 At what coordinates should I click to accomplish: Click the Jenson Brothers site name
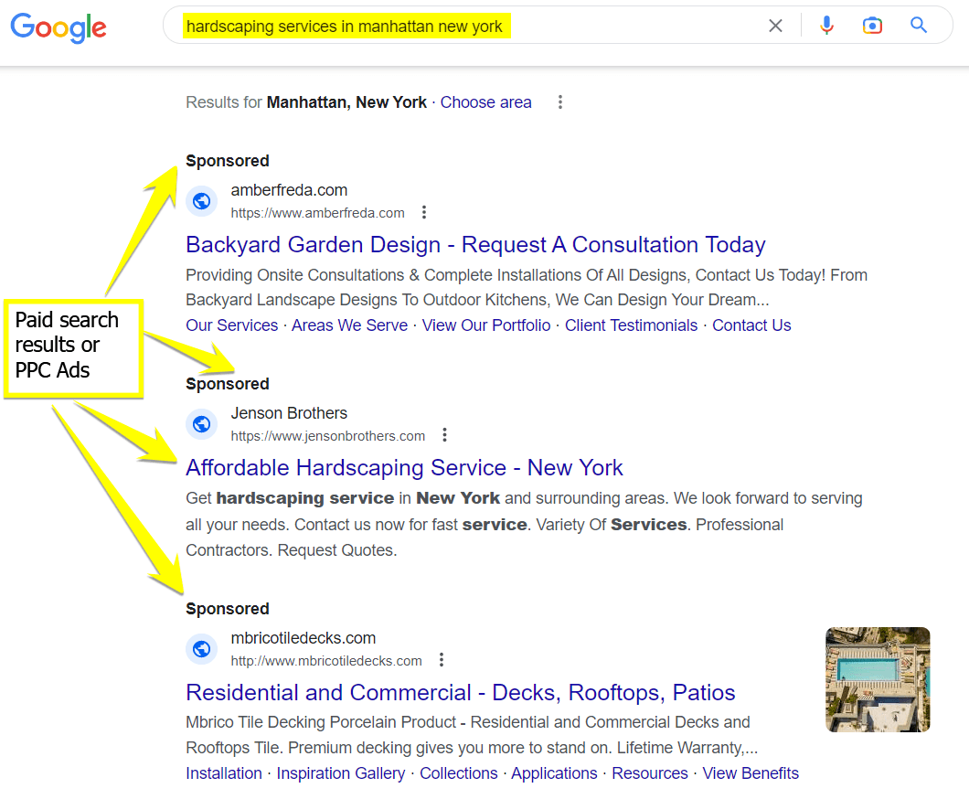tap(289, 413)
